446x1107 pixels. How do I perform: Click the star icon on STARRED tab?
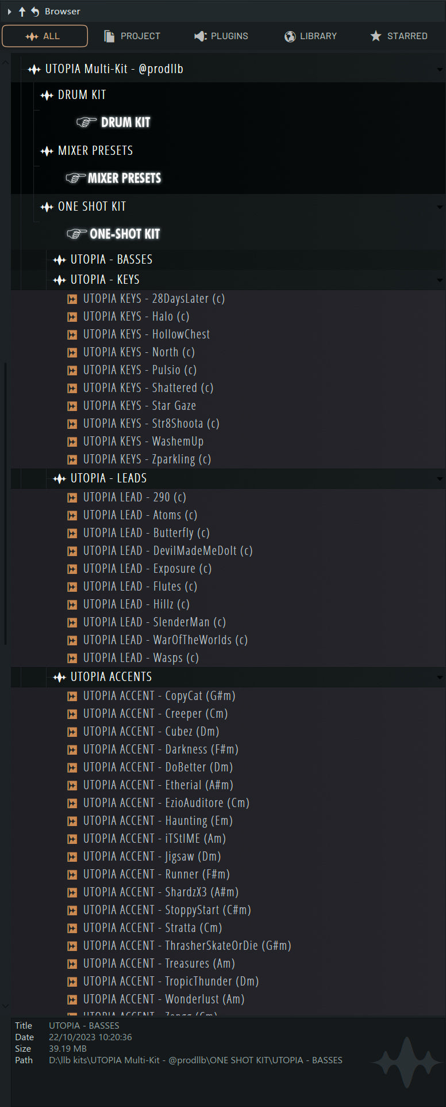(x=376, y=36)
